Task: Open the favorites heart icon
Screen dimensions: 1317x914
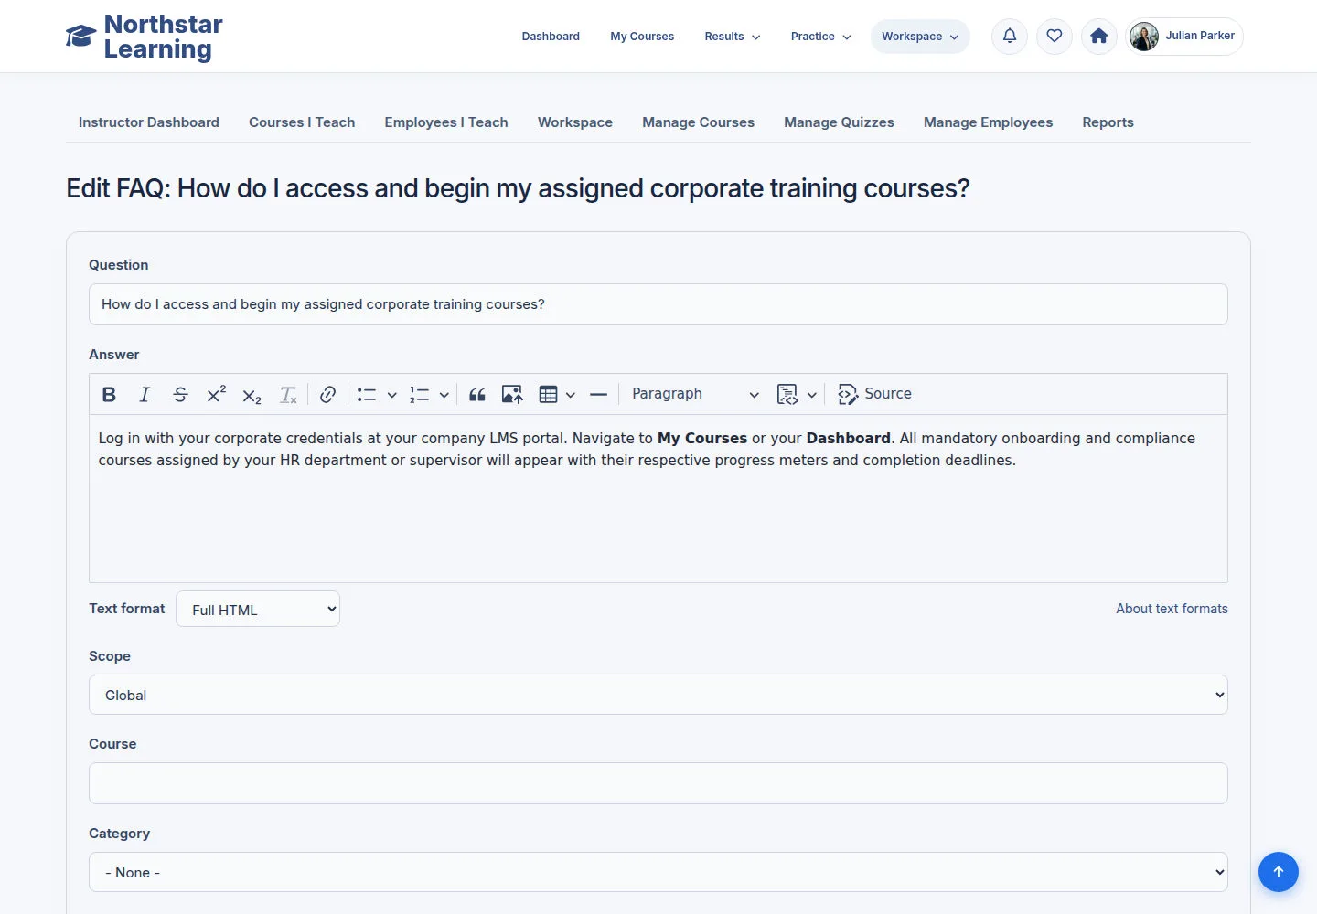Action: click(x=1055, y=37)
